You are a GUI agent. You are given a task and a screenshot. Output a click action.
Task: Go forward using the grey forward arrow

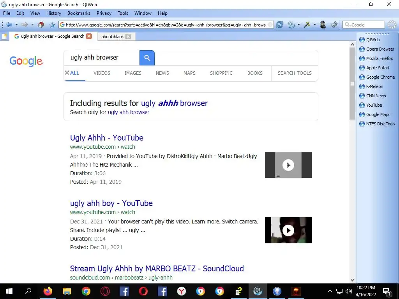[x=25, y=25]
